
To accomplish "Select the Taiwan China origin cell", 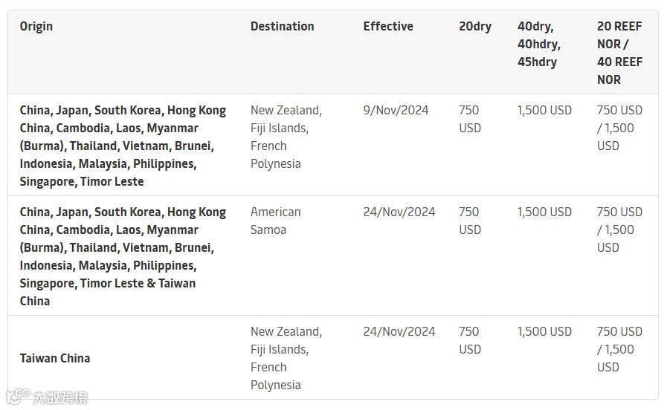I will coord(55,358).
